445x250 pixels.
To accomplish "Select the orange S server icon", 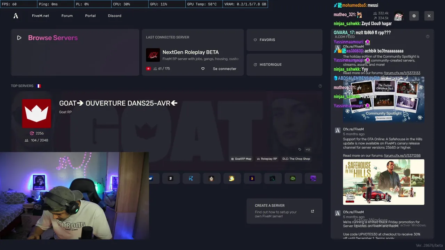I will click(x=252, y=178).
